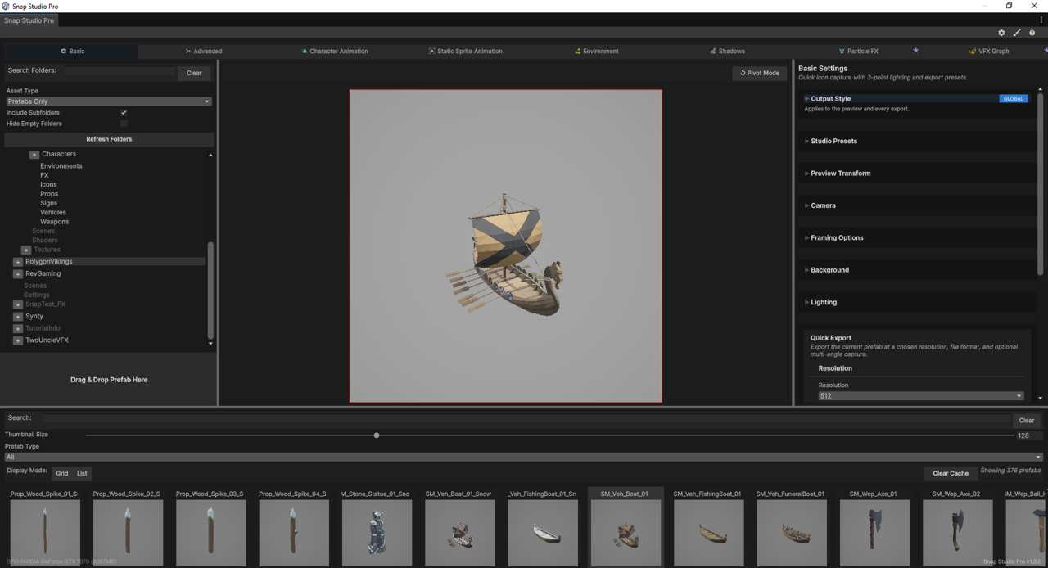Open the Character Animation tab

pos(335,51)
